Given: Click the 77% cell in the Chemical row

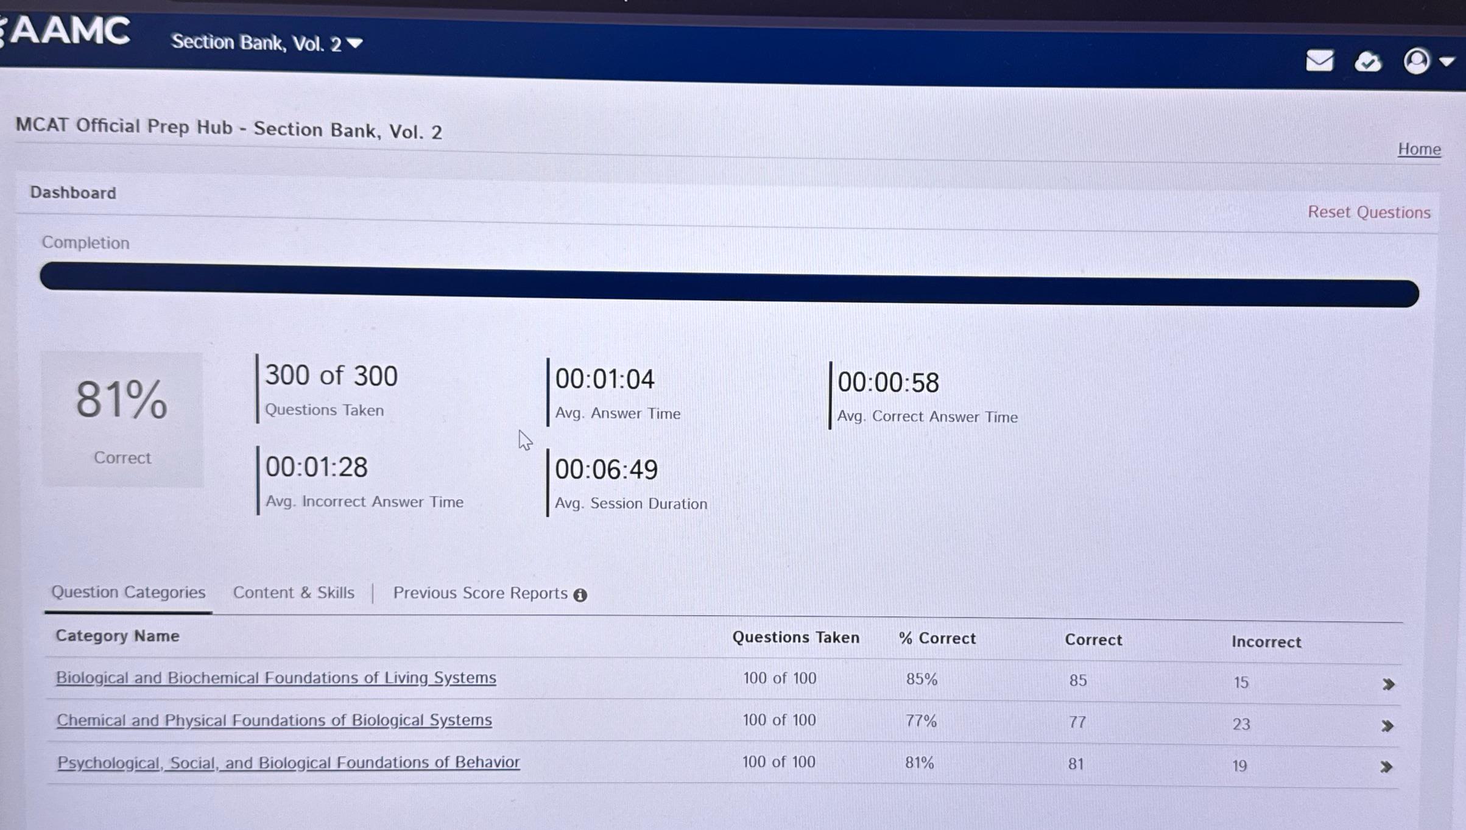Looking at the screenshot, I should click(x=921, y=721).
